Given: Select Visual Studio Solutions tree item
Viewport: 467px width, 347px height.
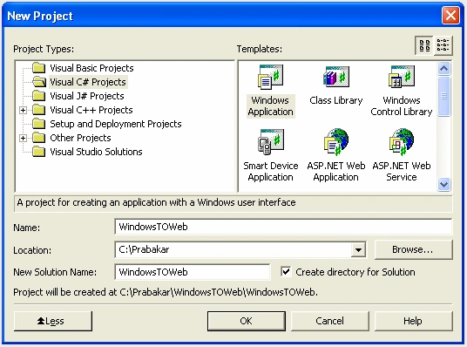Looking at the screenshot, I should [96, 152].
